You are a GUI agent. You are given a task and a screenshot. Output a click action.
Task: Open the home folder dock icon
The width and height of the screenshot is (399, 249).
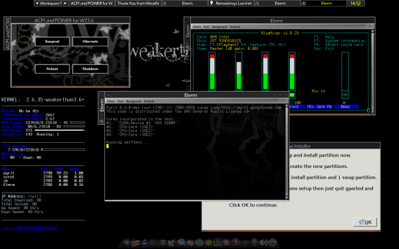click(x=191, y=242)
